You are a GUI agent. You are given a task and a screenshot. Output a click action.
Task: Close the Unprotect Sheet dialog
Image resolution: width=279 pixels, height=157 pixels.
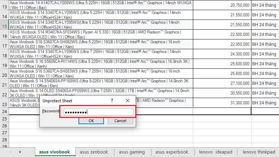click(128, 100)
